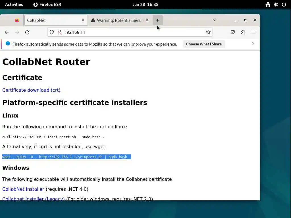This screenshot has height=218, width=291.
Task: Open a new tab with plus button
Action: pyautogui.click(x=157, y=20)
